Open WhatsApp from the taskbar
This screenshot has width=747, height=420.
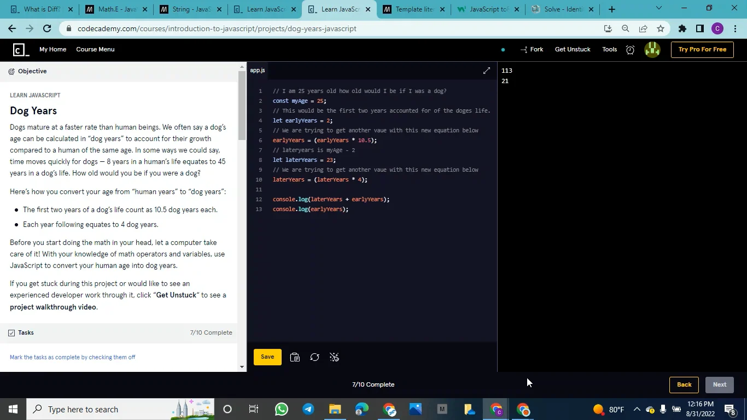pyautogui.click(x=282, y=409)
